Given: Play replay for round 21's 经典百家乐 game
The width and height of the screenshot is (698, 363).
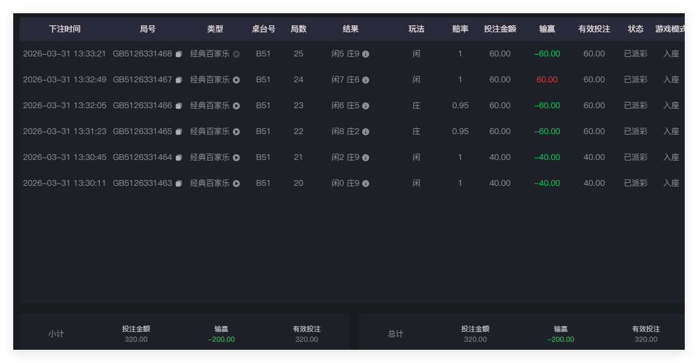Looking at the screenshot, I should pyautogui.click(x=236, y=157).
